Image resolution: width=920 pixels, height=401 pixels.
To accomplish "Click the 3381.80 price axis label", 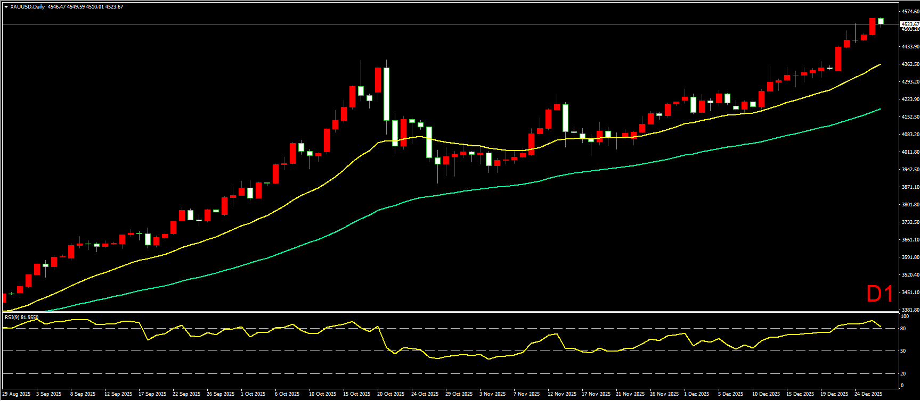I will click(909, 310).
